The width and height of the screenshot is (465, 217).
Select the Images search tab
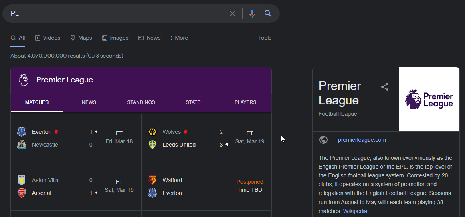pyautogui.click(x=115, y=38)
